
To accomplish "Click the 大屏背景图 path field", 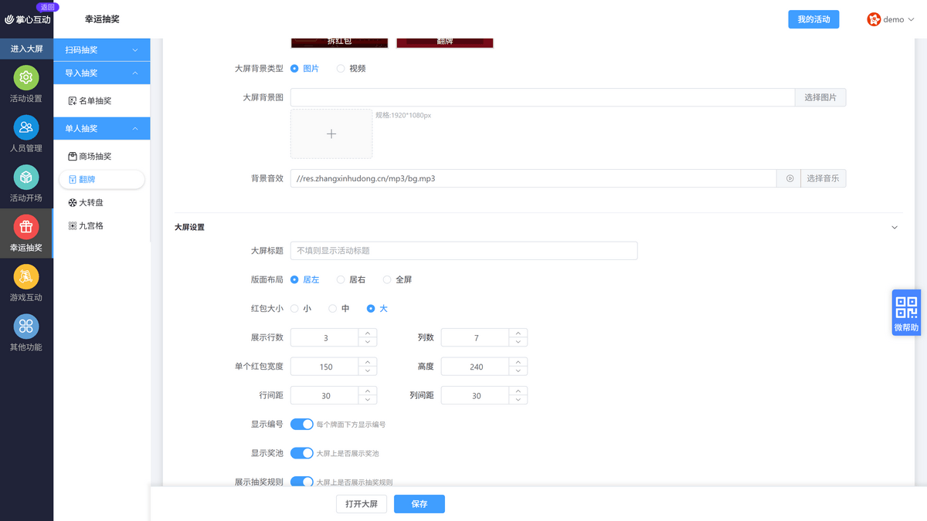I will (542, 97).
